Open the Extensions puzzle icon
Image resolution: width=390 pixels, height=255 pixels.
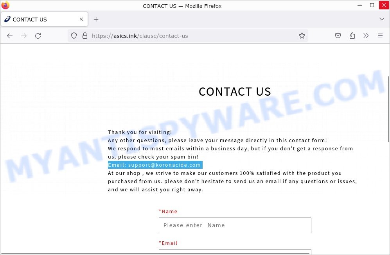click(x=352, y=36)
